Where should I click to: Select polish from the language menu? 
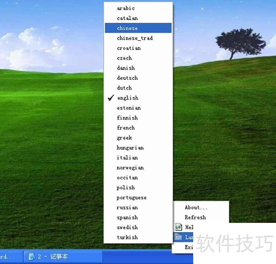(x=138, y=188)
